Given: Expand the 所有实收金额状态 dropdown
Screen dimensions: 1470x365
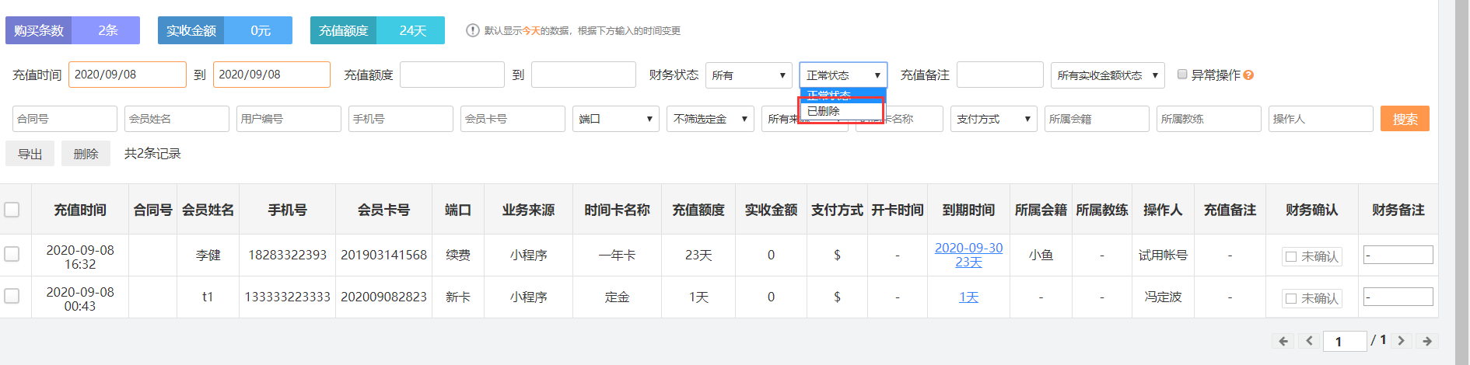Looking at the screenshot, I should 1107,75.
